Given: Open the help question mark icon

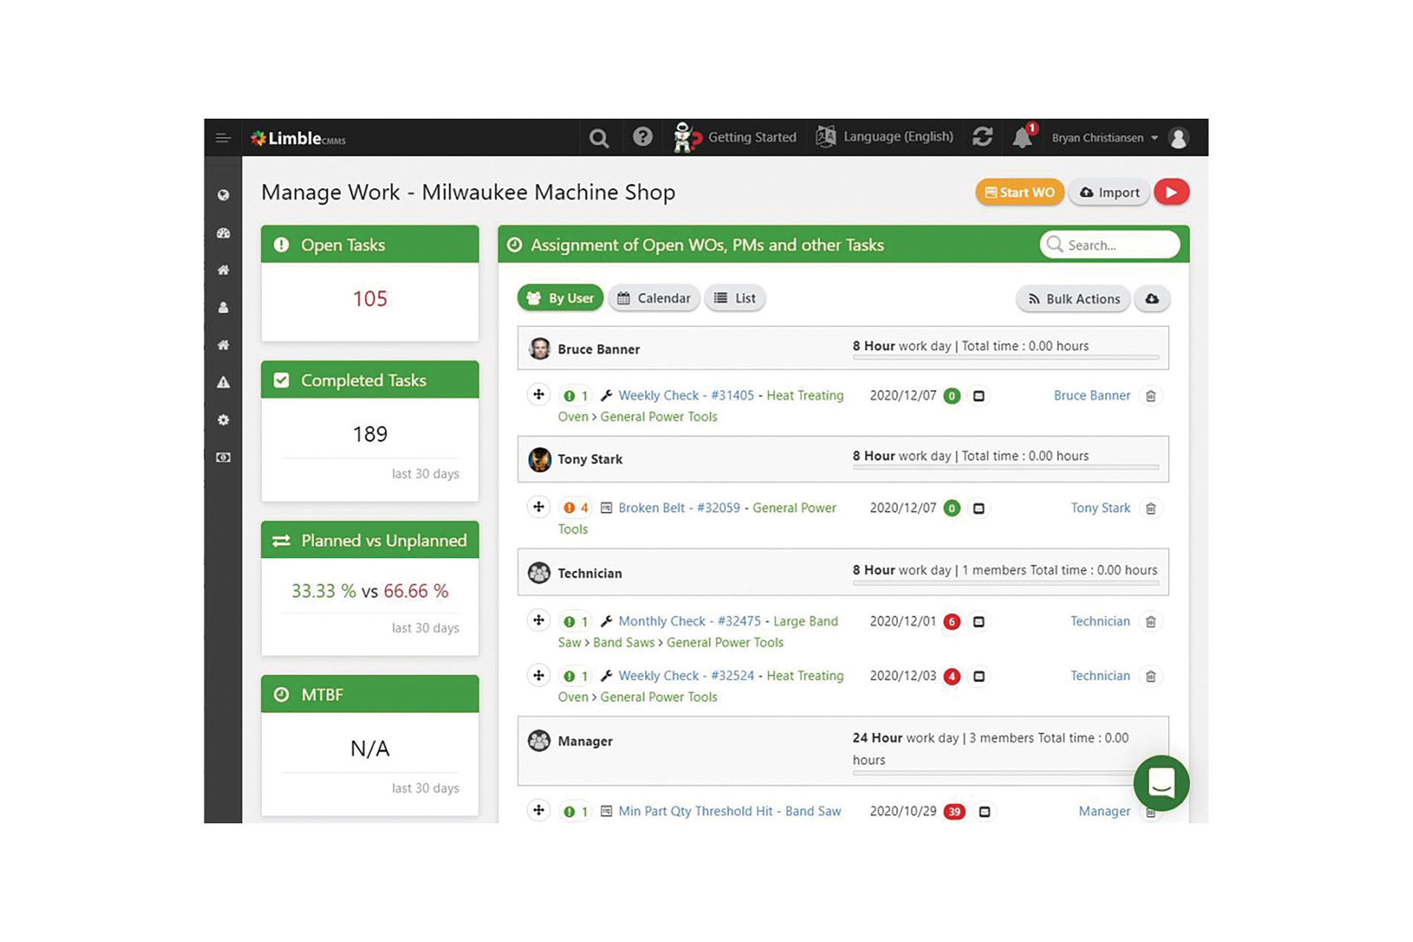Looking at the screenshot, I should pyautogui.click(x=643, y=138).
